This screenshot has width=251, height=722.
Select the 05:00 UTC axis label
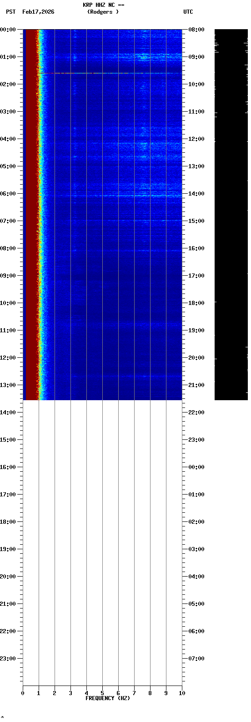coord(196,604)
